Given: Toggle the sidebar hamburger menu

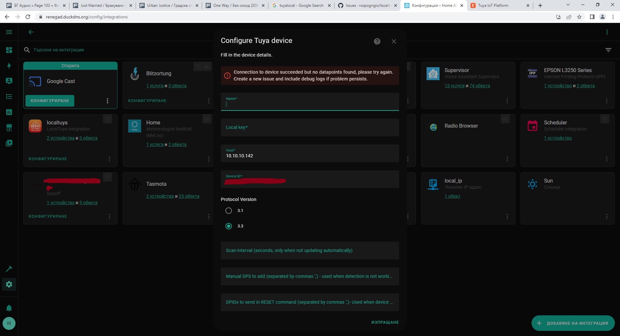Looking at the screenshot, I should pyautogui.click(x=9, y=32).
